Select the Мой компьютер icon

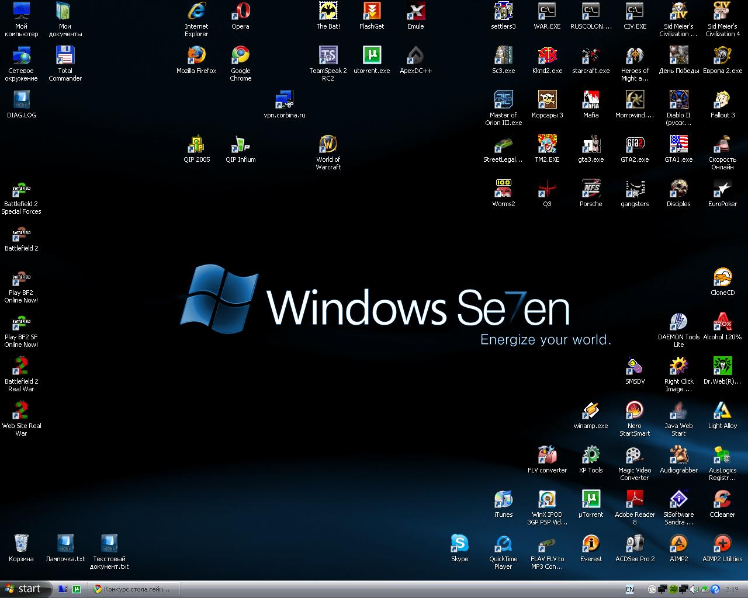(21, 11)
